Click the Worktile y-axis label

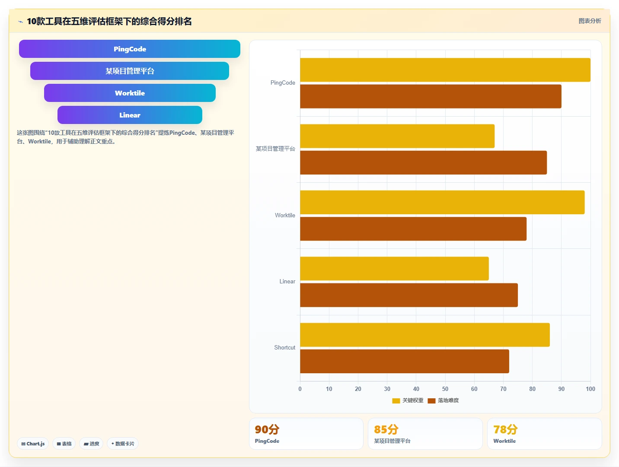click(x=285, y=215)
